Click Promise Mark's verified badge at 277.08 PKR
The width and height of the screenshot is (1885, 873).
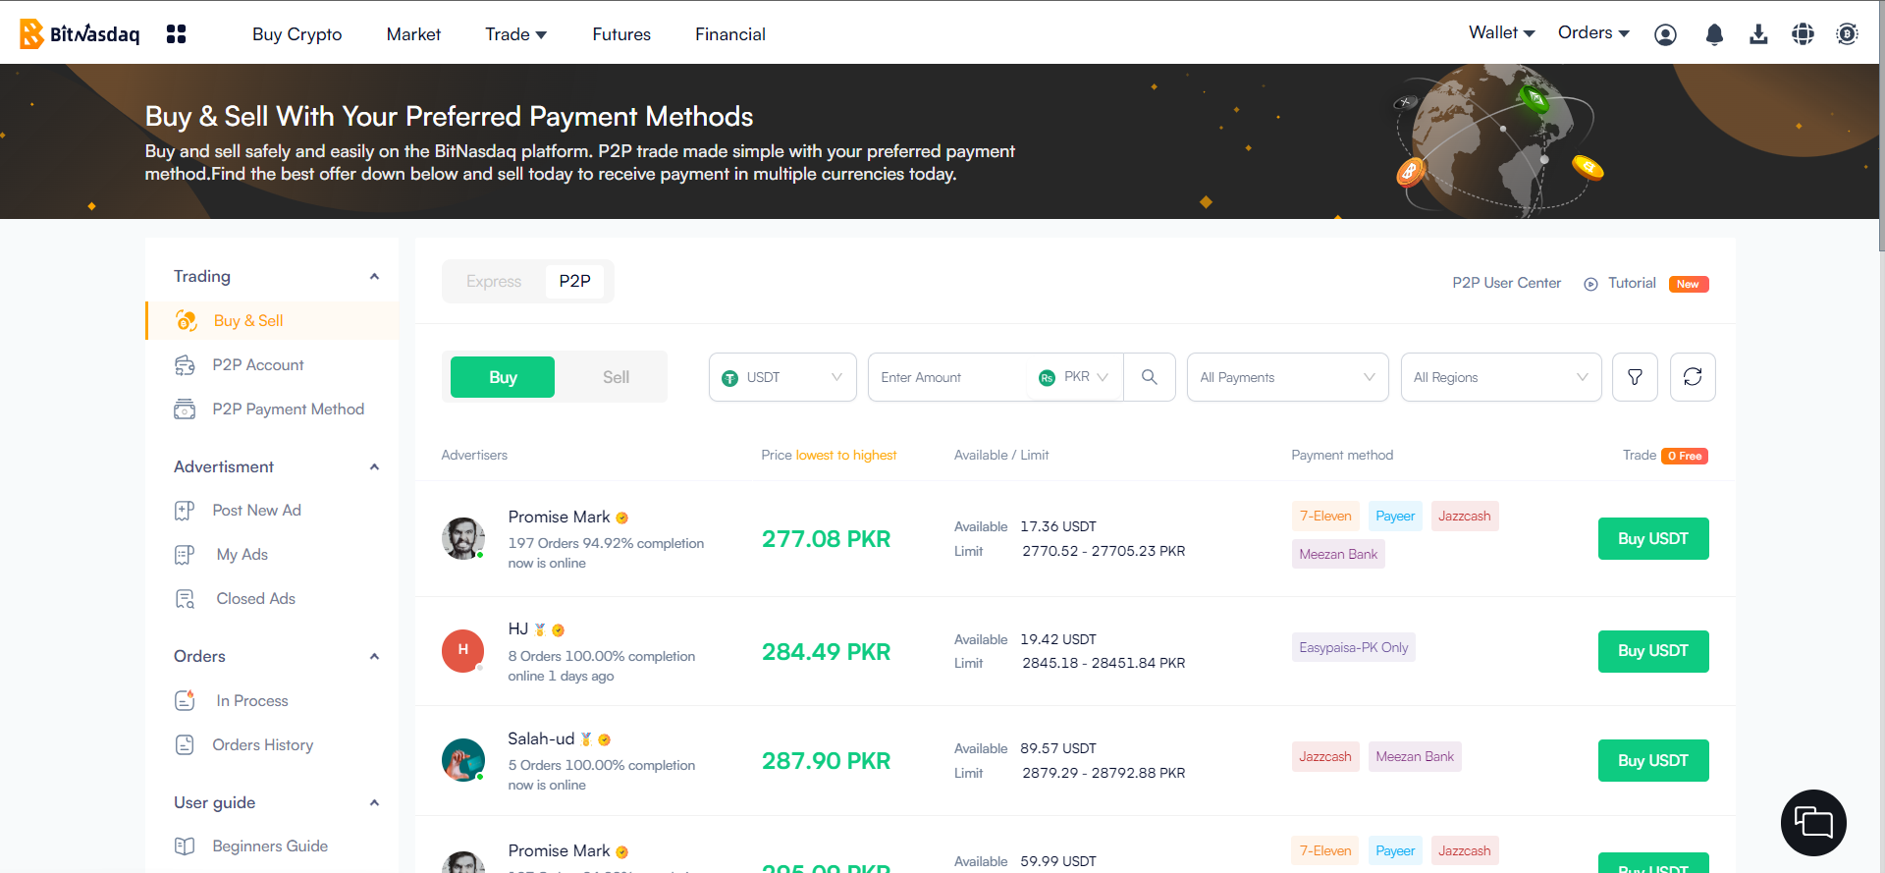click(x=622, y=518)
